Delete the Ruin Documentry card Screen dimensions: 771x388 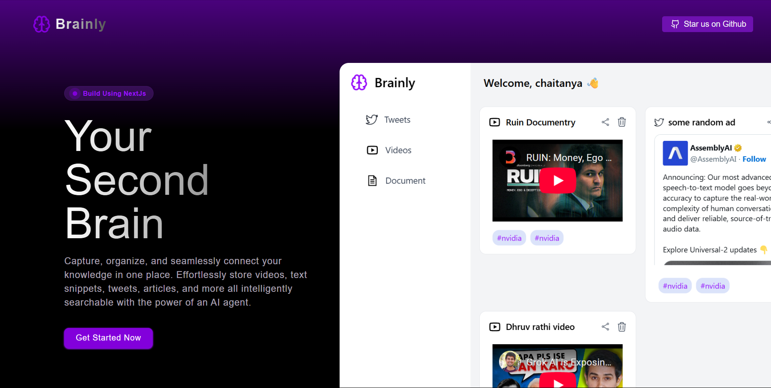pos(622,122)
